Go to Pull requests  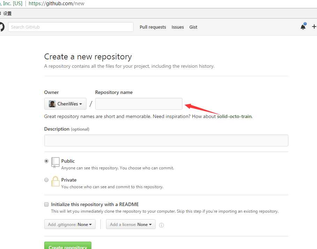tap(153, 27)
